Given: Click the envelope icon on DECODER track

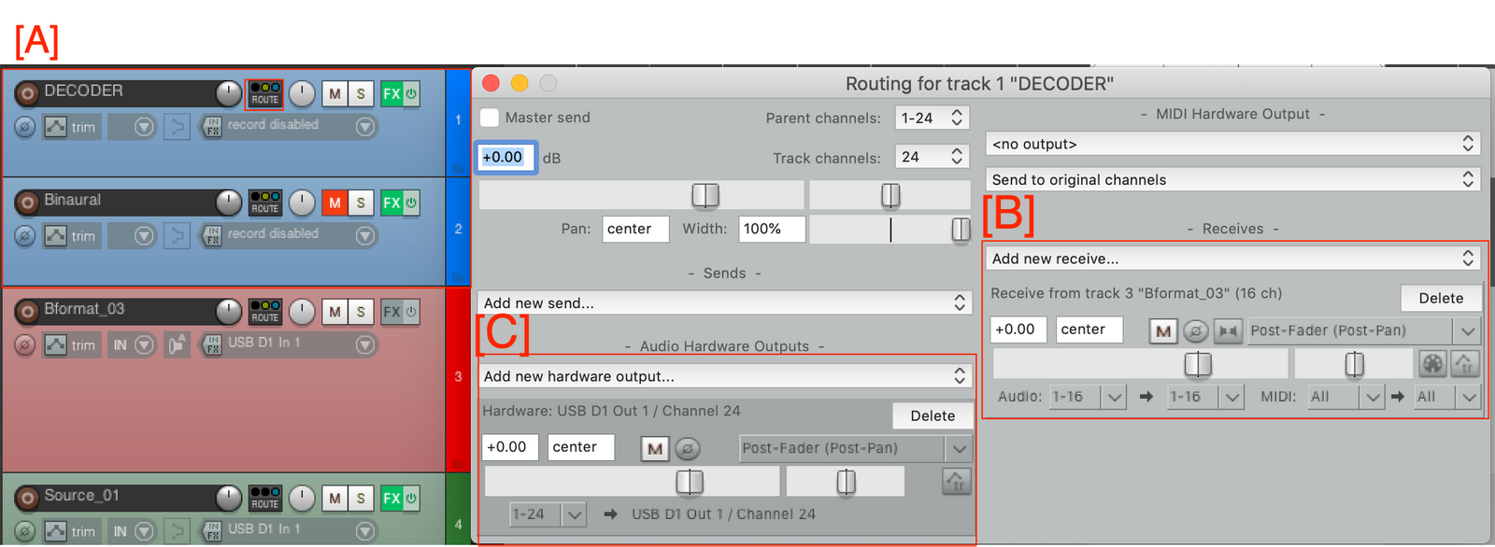Looking at the screenshot, I should [56, 127].
